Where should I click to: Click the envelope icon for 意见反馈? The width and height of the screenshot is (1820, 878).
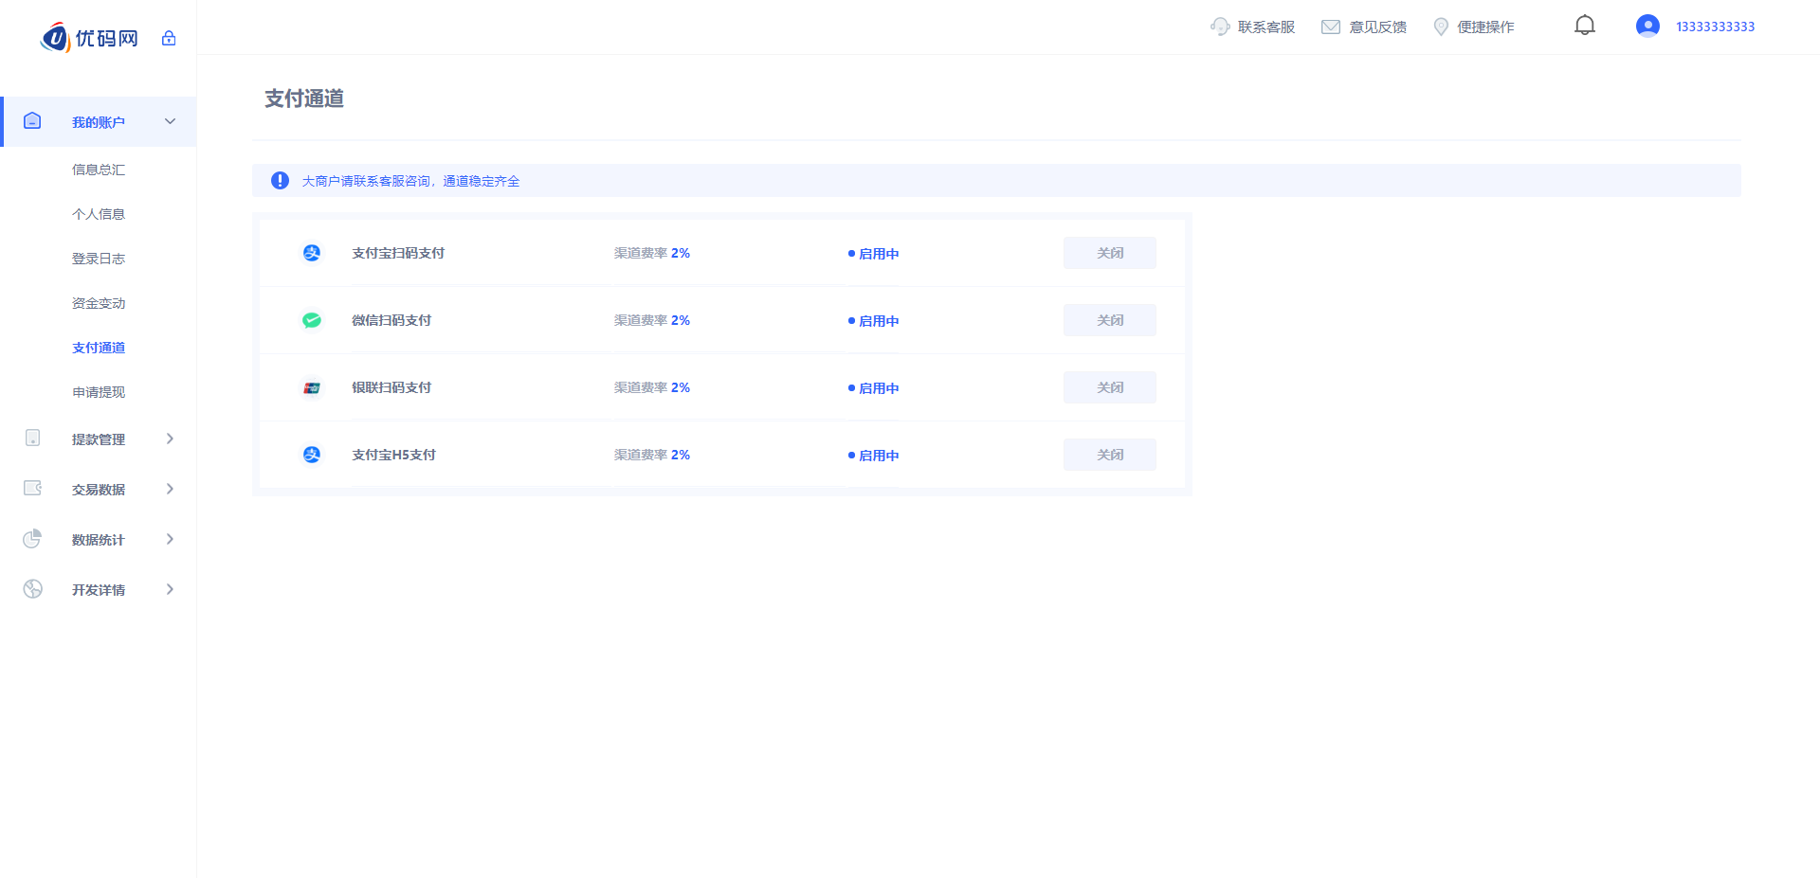pyautogui.click(x=1331, y=27)
